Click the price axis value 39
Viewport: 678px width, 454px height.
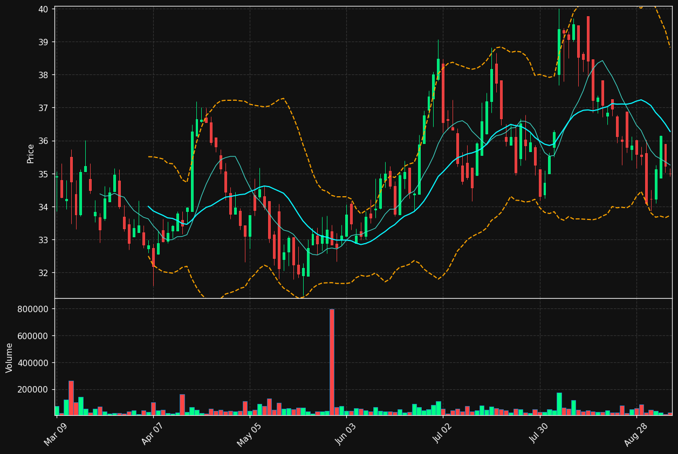43,42
